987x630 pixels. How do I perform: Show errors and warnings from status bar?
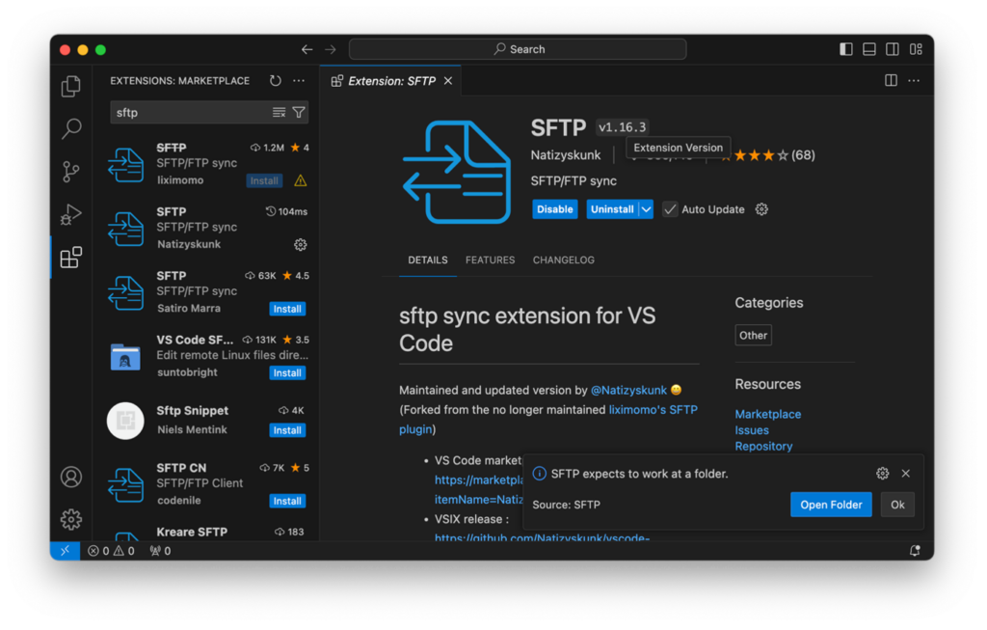112,551
